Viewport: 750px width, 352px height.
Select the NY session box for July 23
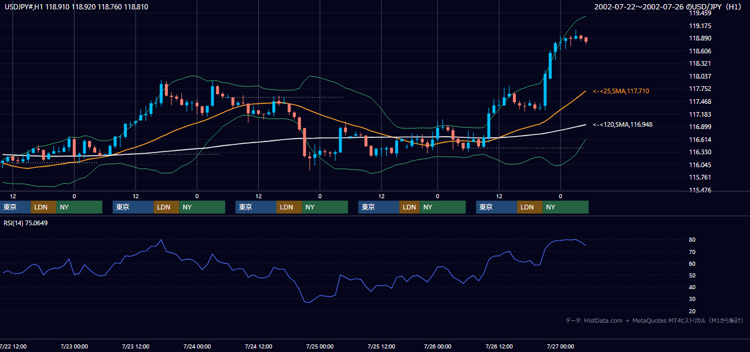[x=202, y=207]
